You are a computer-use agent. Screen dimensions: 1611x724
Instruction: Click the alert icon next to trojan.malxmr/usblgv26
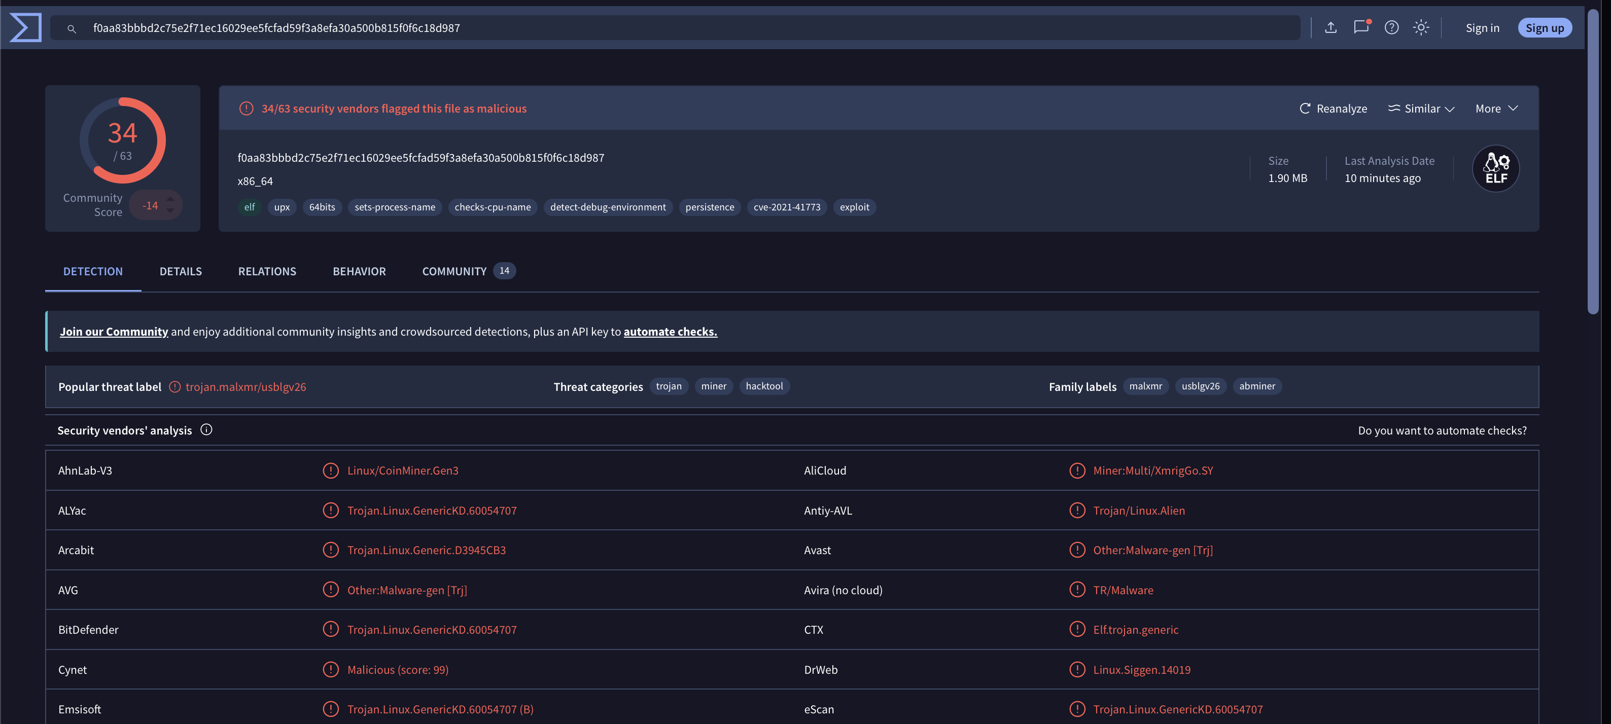175,387
